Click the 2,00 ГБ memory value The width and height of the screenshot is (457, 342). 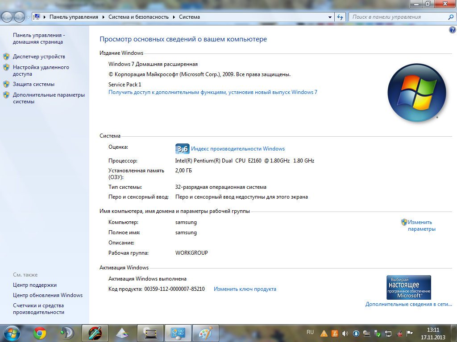(183, 171)
